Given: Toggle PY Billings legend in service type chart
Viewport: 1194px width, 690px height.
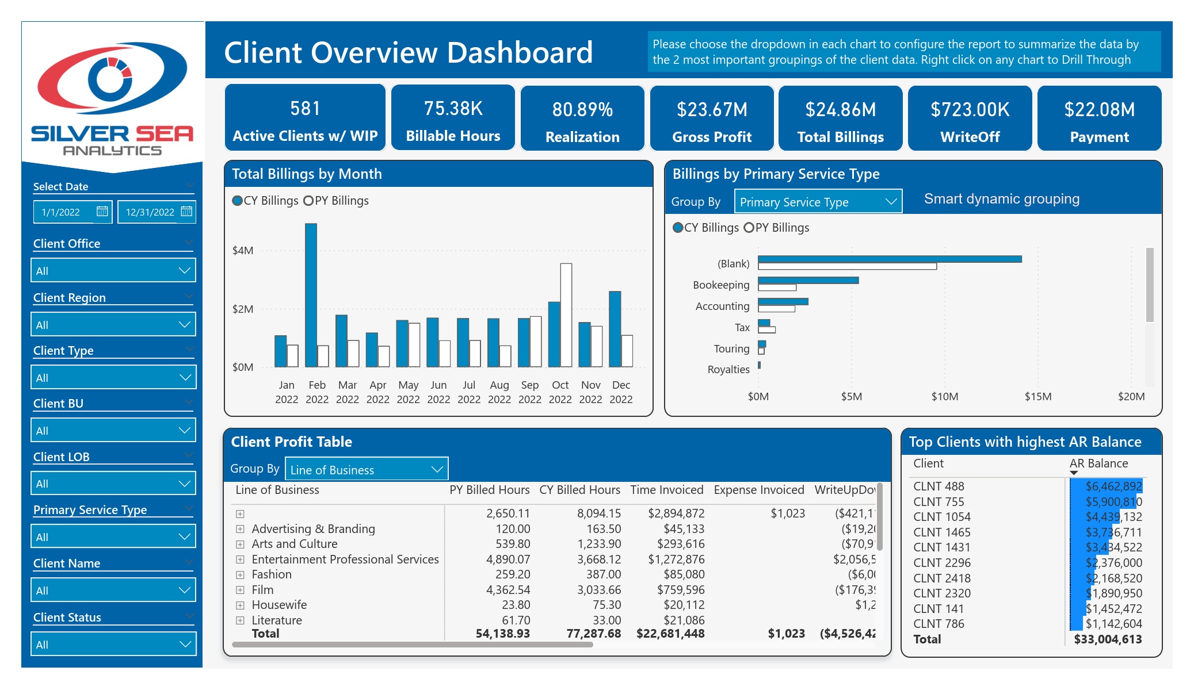Looking at the screenshot, I should [776, 228].
